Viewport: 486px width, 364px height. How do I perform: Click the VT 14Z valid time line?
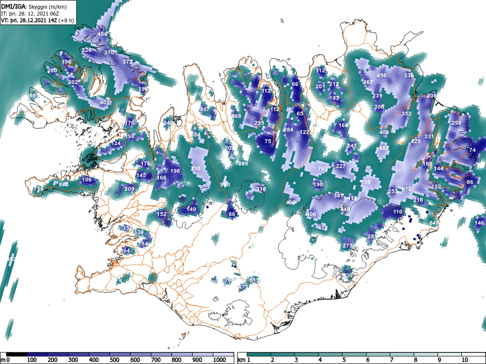[37, 20]
